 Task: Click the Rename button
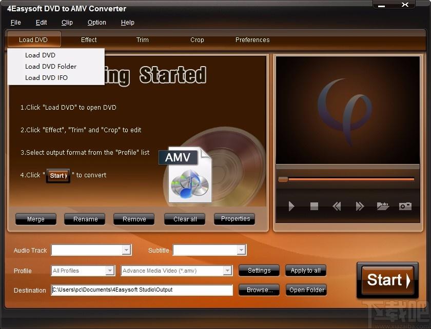point(85,219)
